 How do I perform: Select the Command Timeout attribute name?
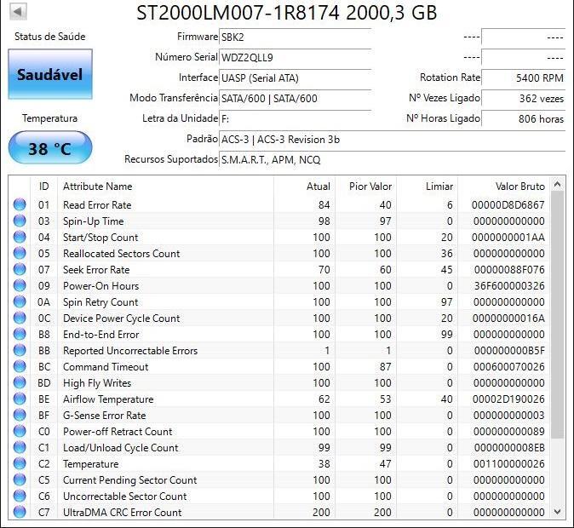(x=106, y=367)
